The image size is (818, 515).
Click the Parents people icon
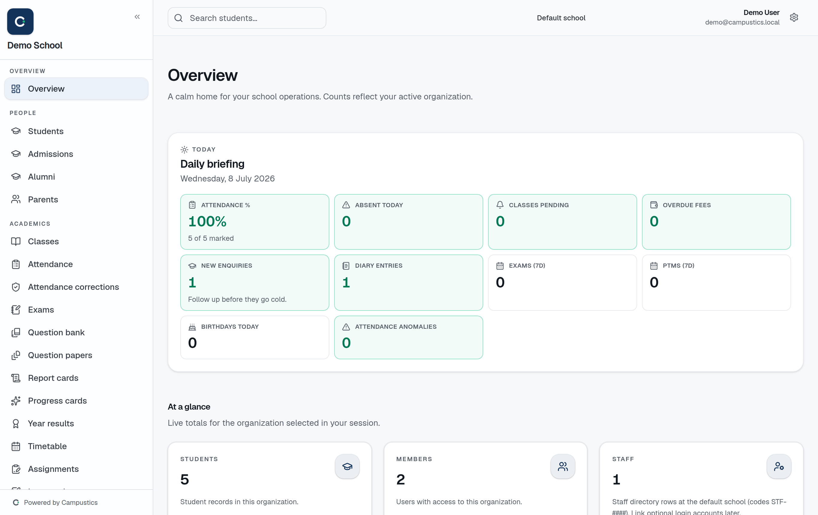click(x=16, y=199)
